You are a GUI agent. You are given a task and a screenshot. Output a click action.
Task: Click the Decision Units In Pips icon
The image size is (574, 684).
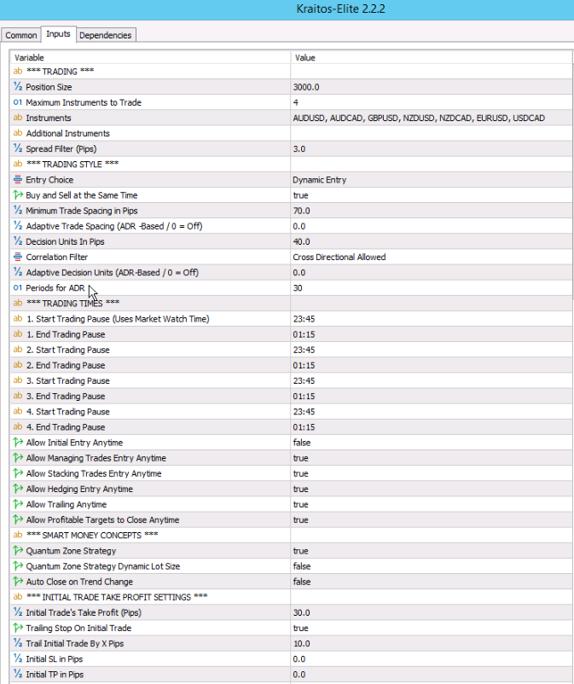tap(18, 241)
